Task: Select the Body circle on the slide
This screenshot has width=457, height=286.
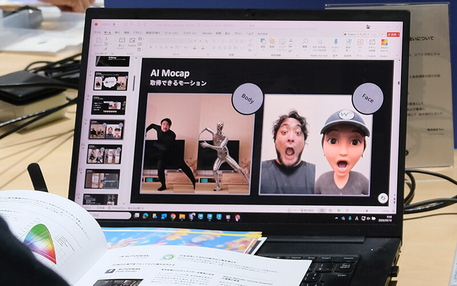Action: point(247,98)
